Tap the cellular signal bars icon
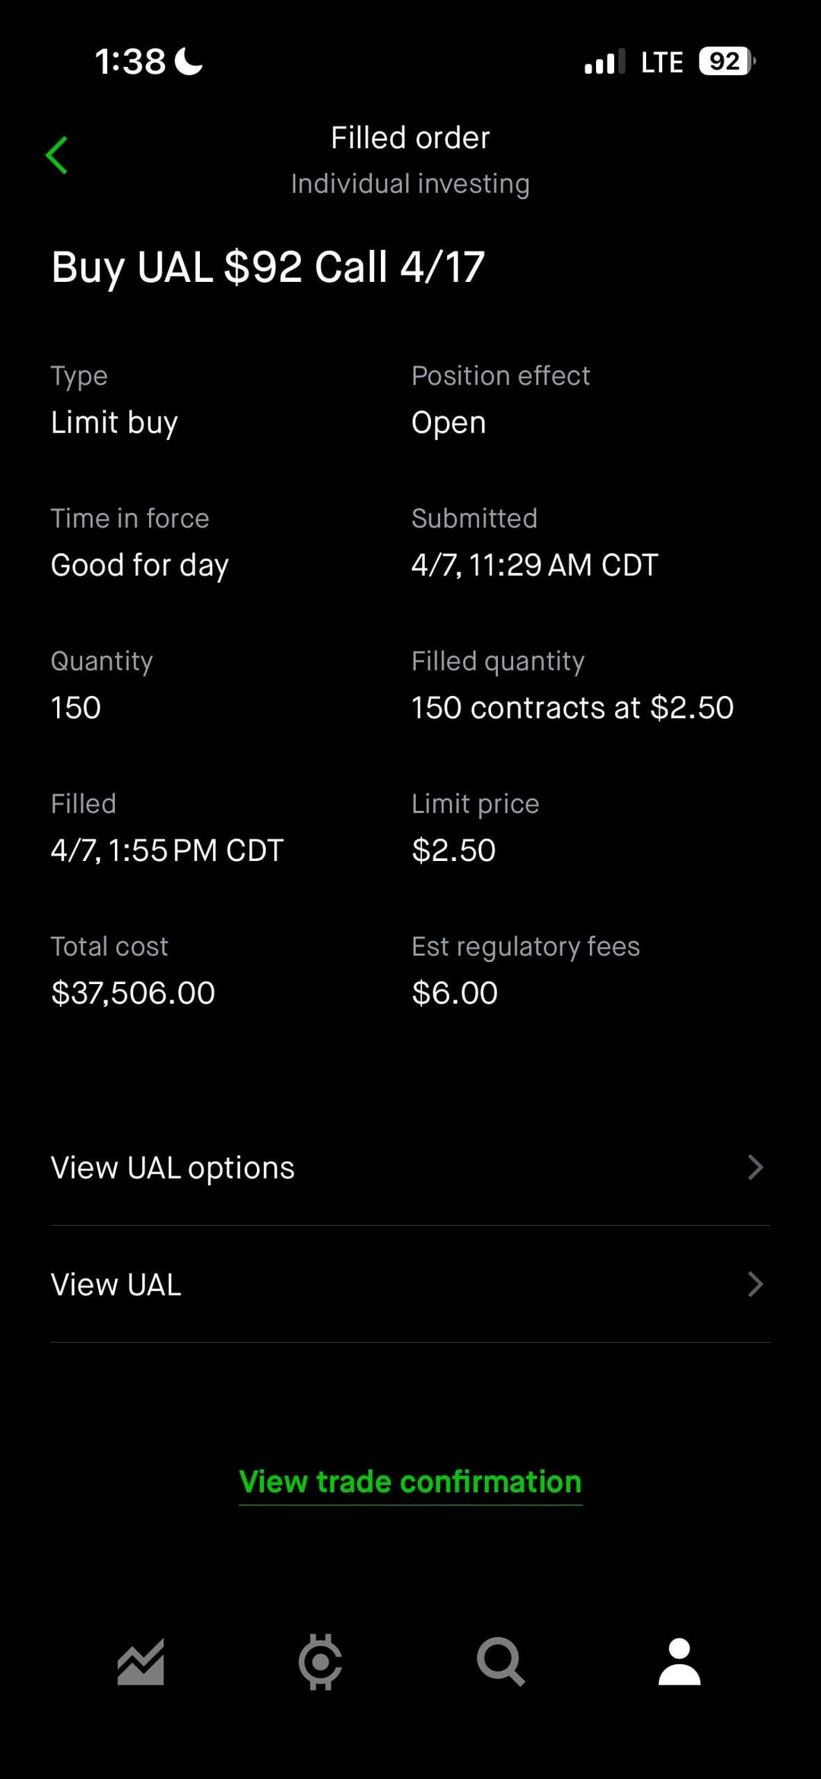 coord(604,62)
